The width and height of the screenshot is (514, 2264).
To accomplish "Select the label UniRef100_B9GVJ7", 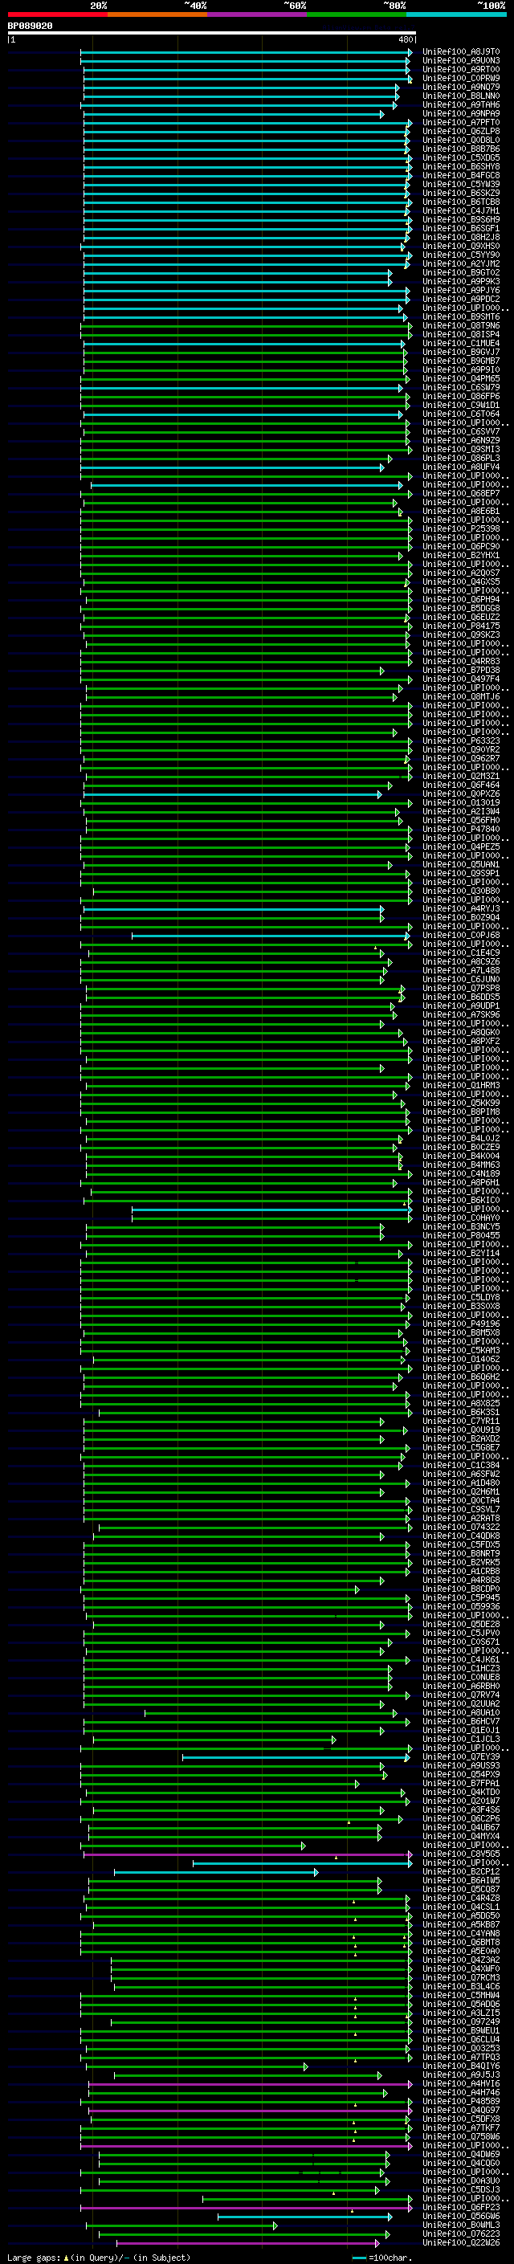I will click(x=461, y=352).
